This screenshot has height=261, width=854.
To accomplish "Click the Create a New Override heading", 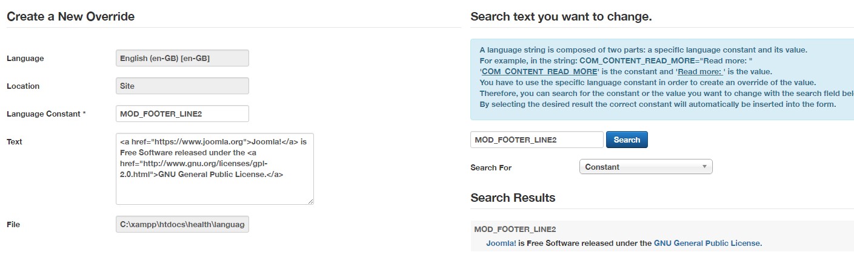I will point(70,16).
